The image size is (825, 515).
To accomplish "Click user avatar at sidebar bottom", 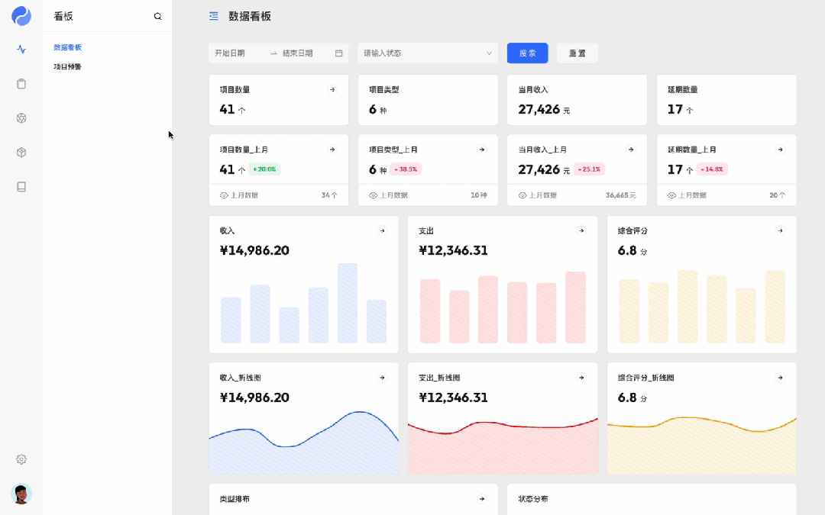I will point(21,494).
